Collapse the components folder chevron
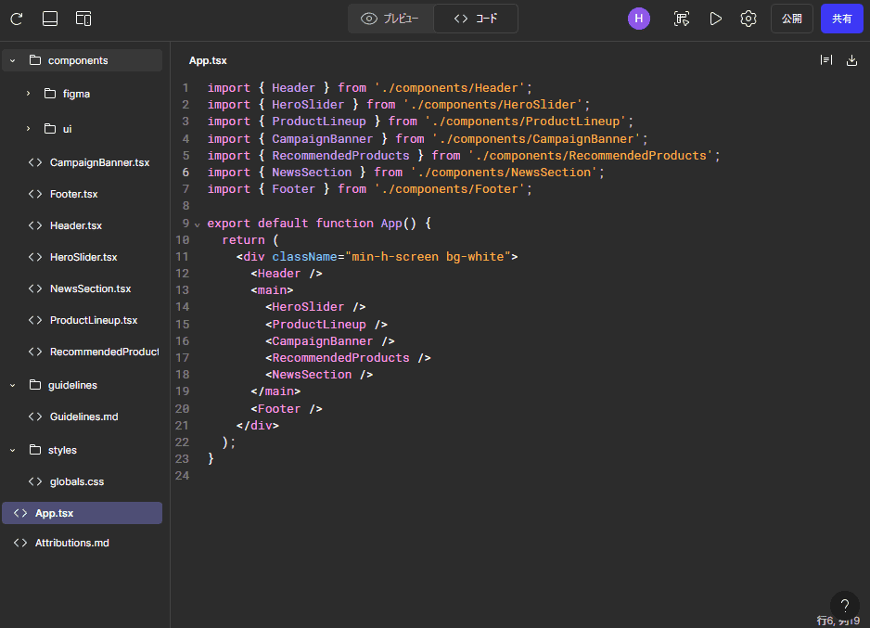 pos(13,60)
